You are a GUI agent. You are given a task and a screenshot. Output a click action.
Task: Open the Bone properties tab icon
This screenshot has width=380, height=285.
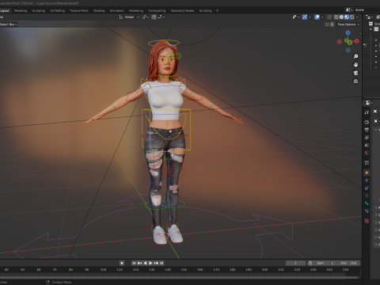367,203
